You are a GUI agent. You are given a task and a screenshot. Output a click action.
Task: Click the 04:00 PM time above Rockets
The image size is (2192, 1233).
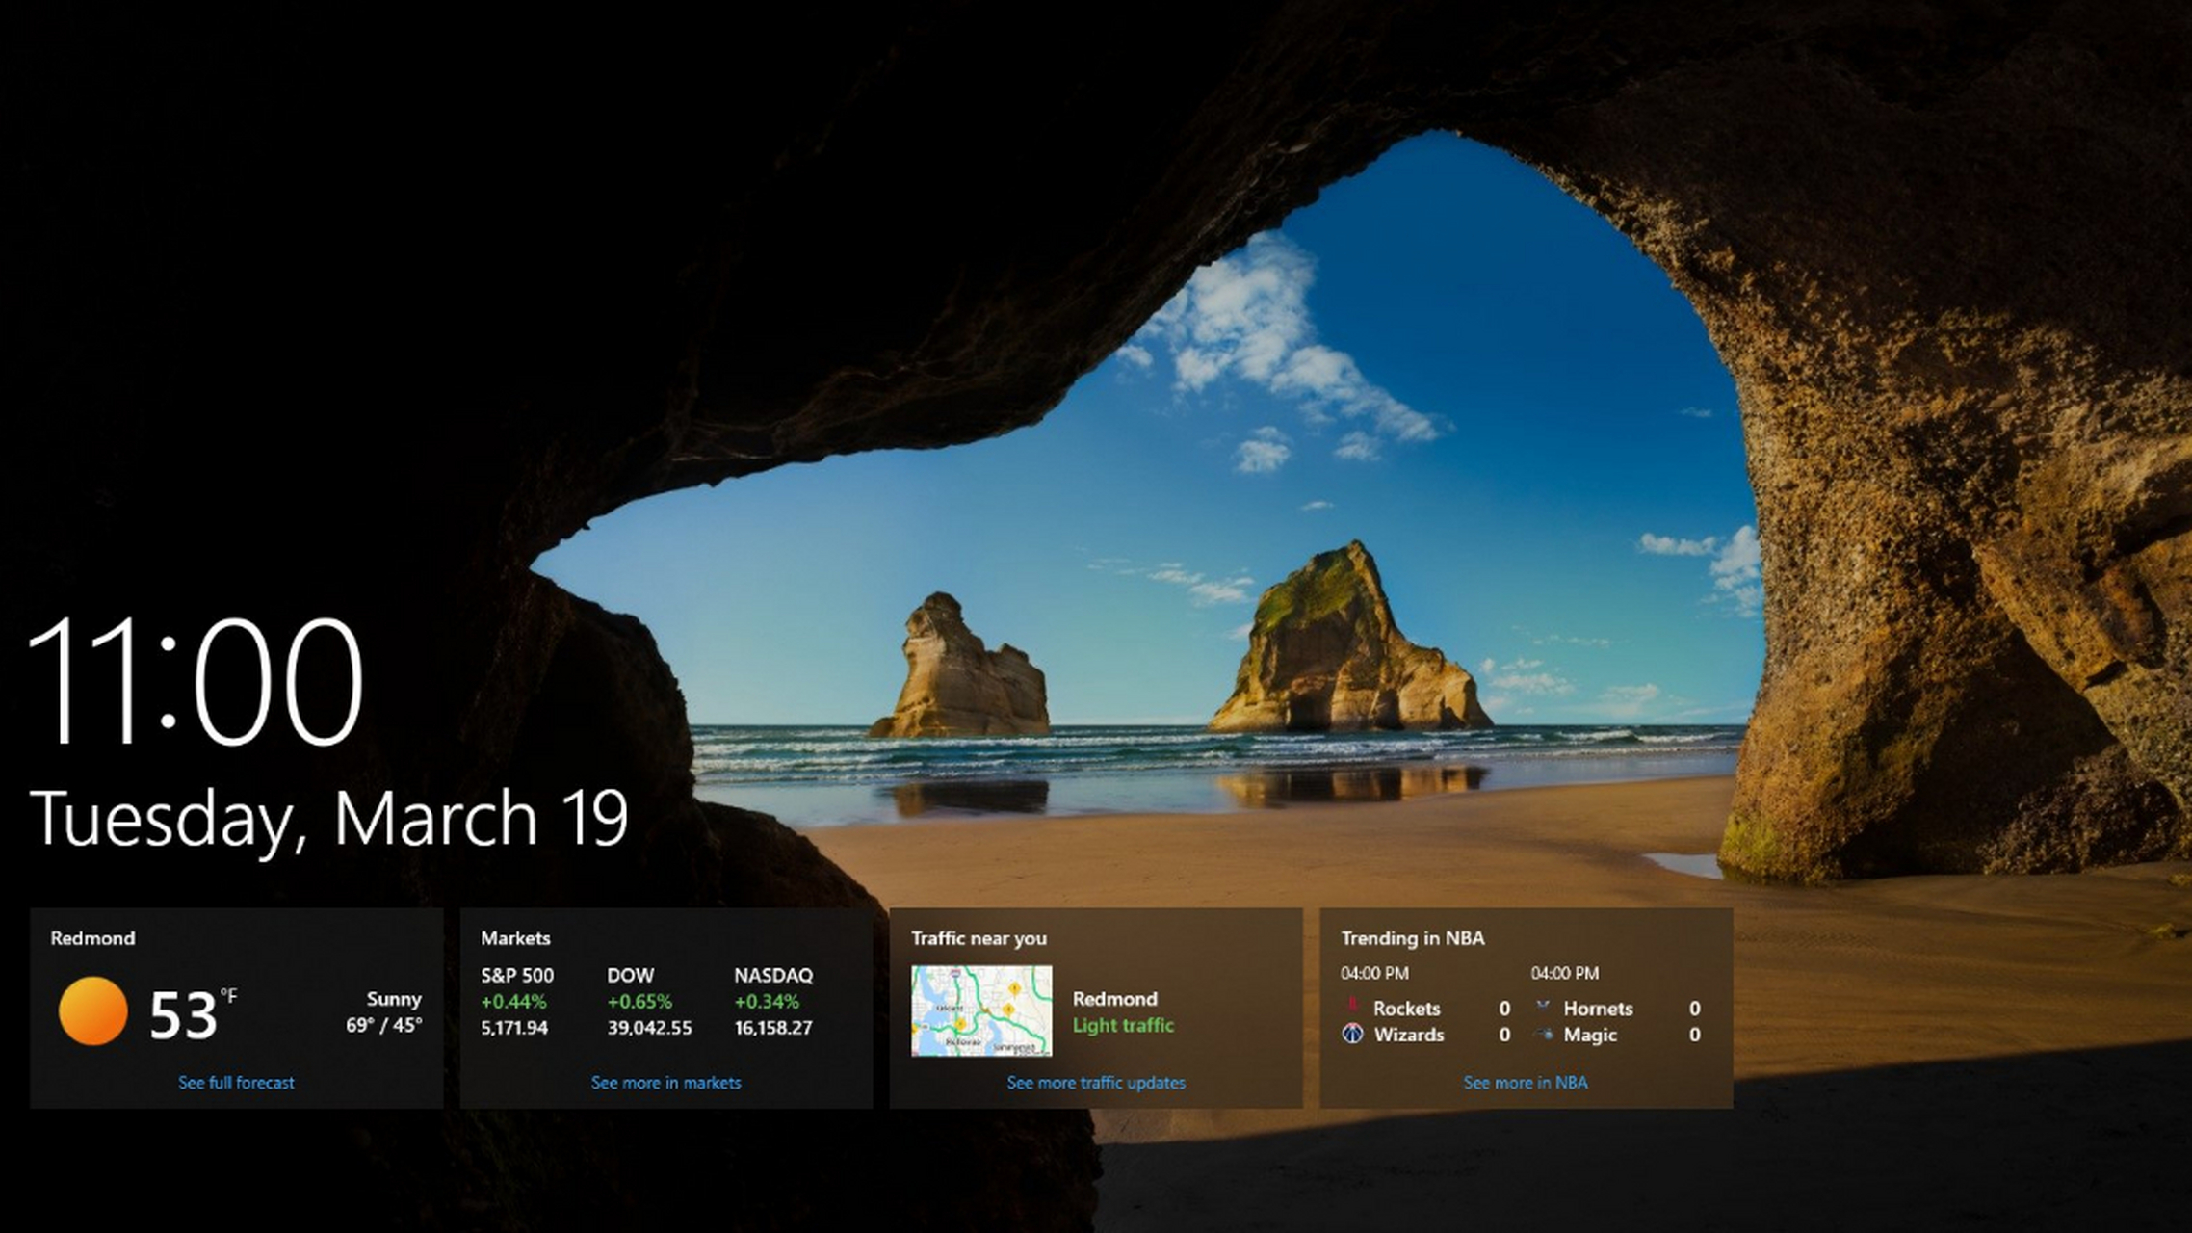click(x=1374, y=973)
